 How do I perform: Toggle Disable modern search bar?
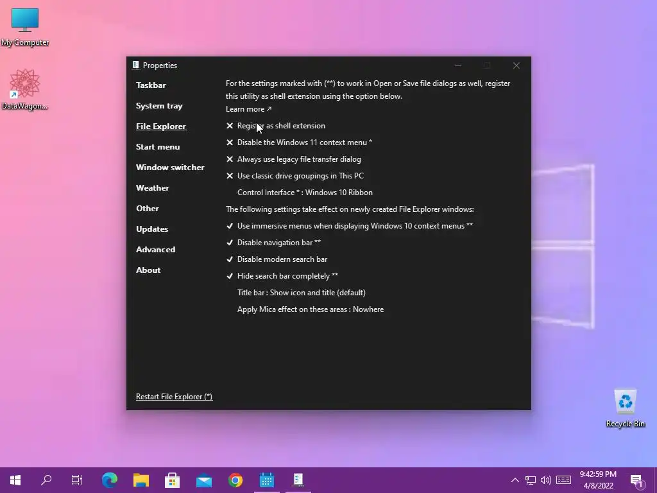pyautogui.click(x=277, y=259)
